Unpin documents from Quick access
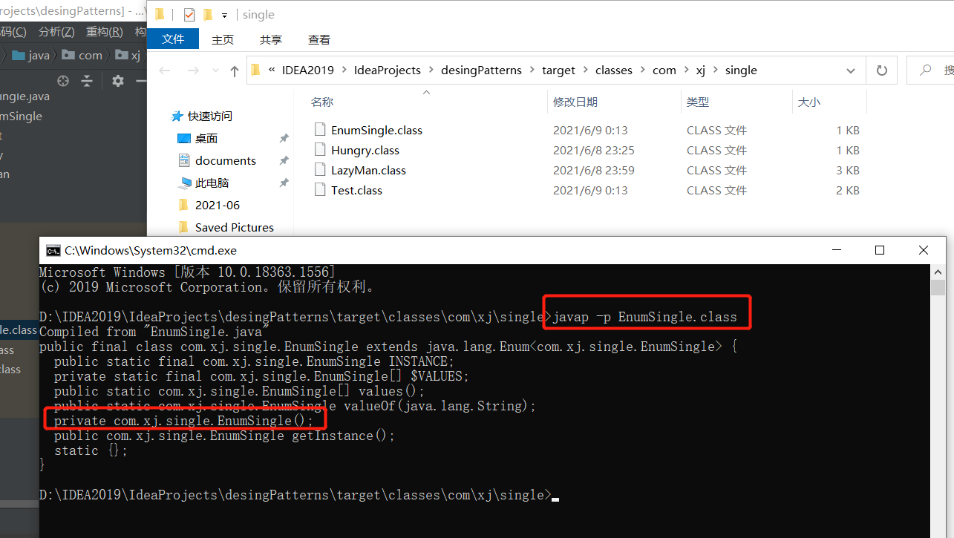The height and width of the screenshot is (538, 954). pyautogui.click(x=284, y=161)
